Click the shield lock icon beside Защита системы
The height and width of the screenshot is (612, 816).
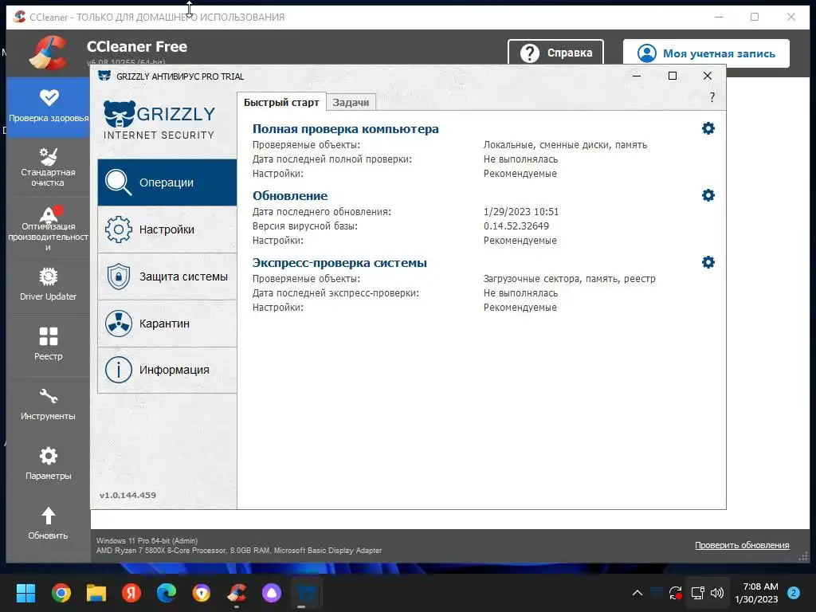(x=119, y=277)
